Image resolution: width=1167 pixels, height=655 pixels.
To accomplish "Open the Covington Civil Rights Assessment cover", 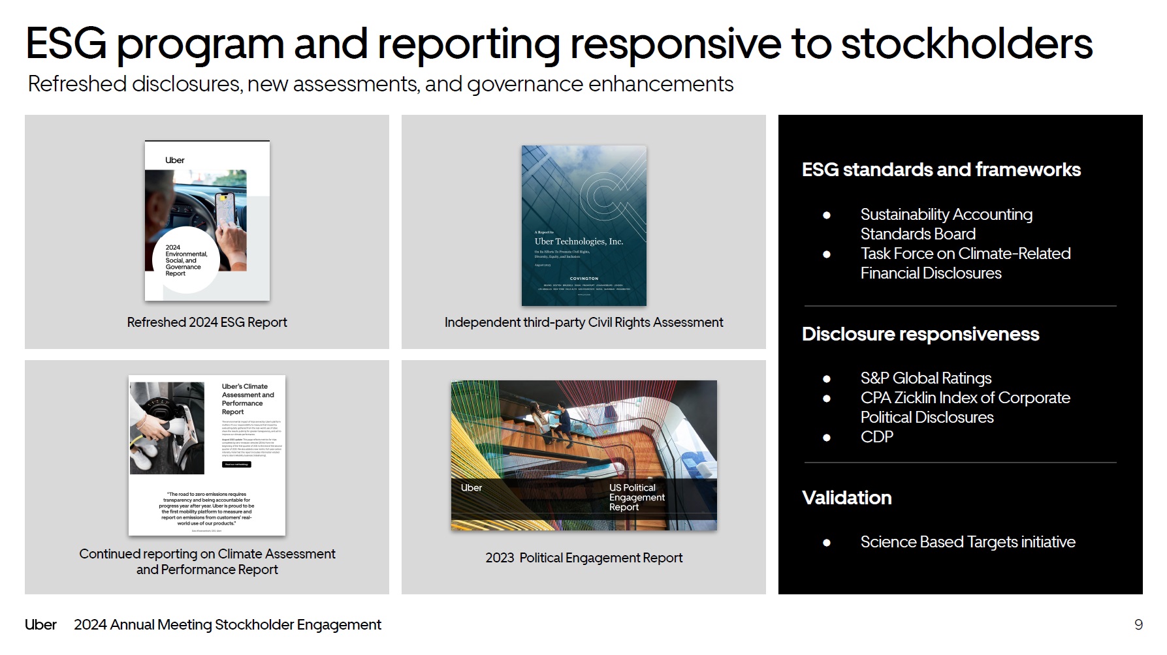I will click(x=584, y=226).
